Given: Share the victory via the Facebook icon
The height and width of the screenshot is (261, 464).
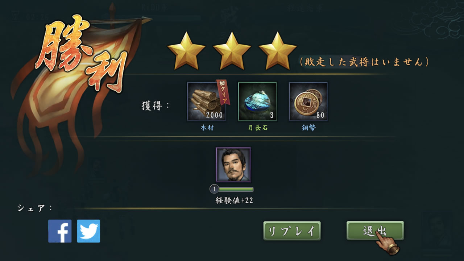Looking at the screenshot, I should tap(60, 231).
